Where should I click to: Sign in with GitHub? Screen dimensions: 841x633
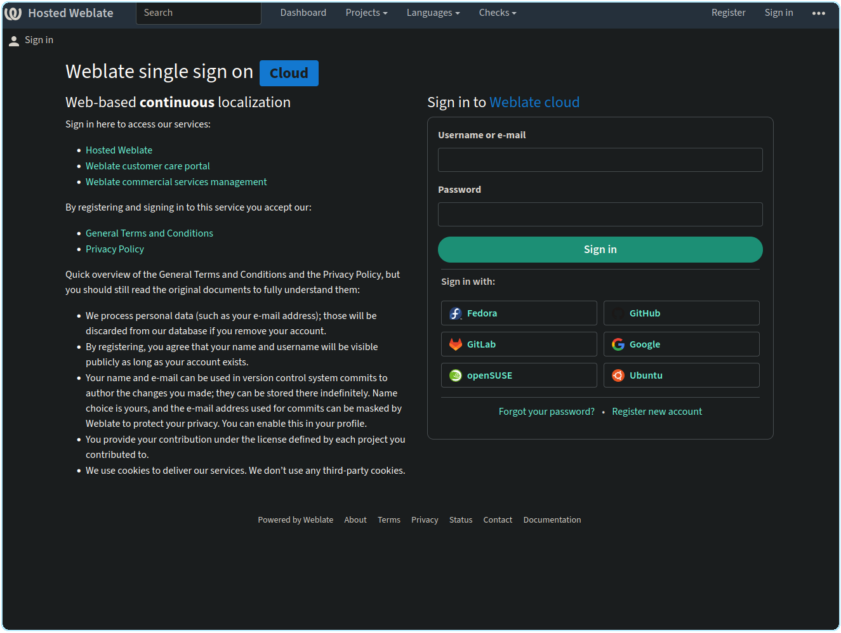(x=682, y=313)
